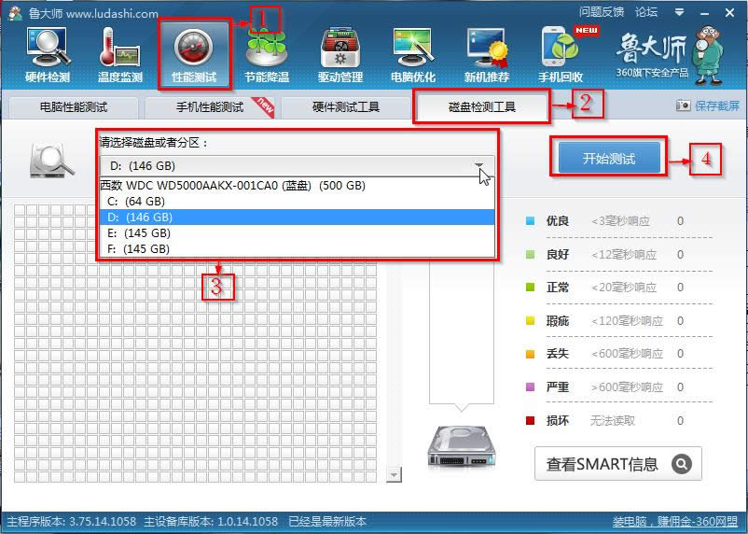Viewport: 748px width, 534px height.
Task: Open the 硬件测试工具 tab
Action: [346, 107]
